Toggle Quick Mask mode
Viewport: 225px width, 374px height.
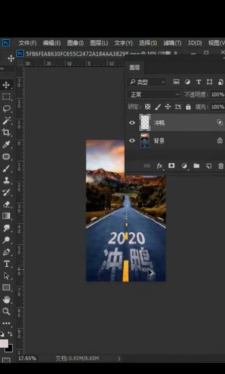point(6,360)
